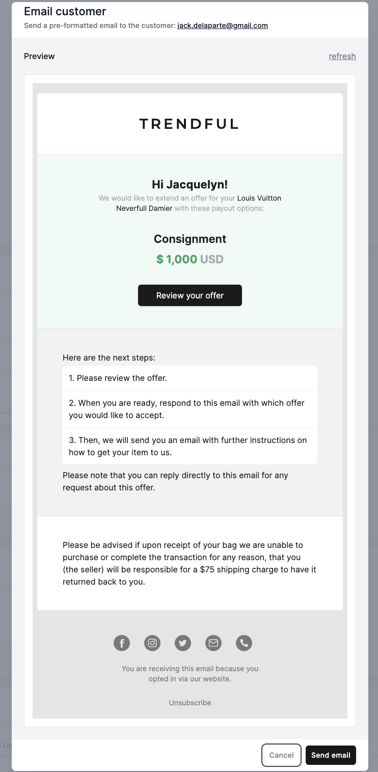Click the envelope mail icon in footer
This screenshot has width=378, height=772.
tap(213, 643)
